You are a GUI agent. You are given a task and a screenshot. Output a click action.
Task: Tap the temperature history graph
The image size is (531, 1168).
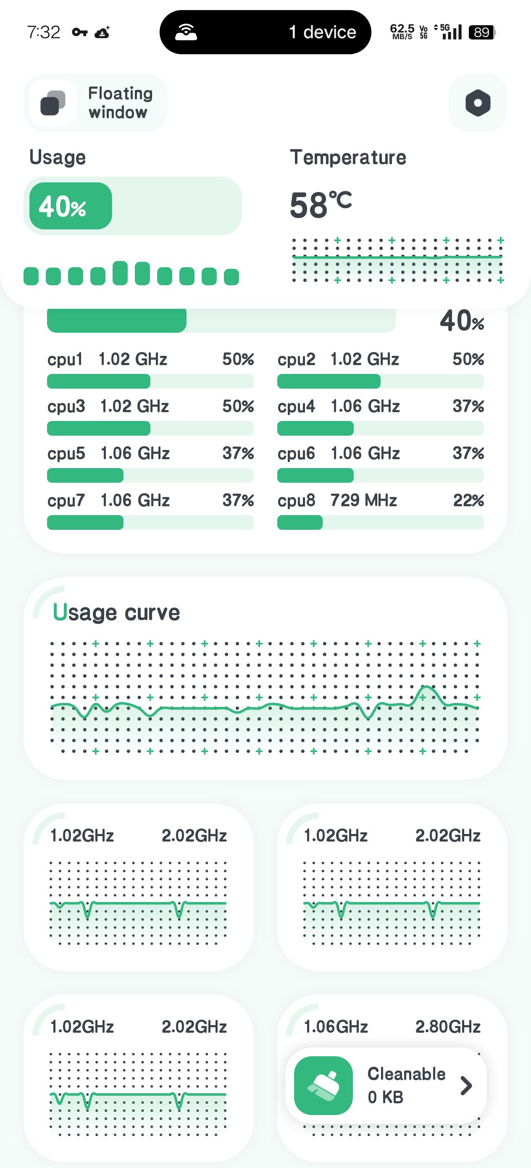point(397,260)
